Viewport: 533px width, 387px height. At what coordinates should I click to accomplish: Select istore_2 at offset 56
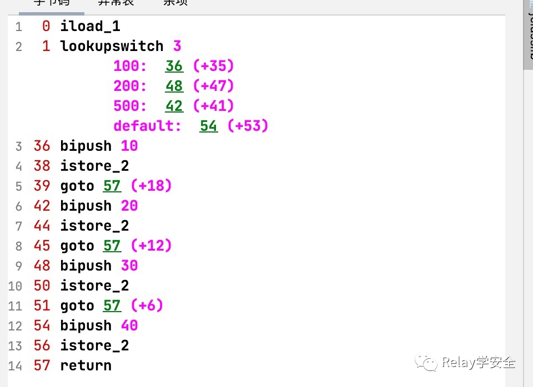tap(95, 345)
